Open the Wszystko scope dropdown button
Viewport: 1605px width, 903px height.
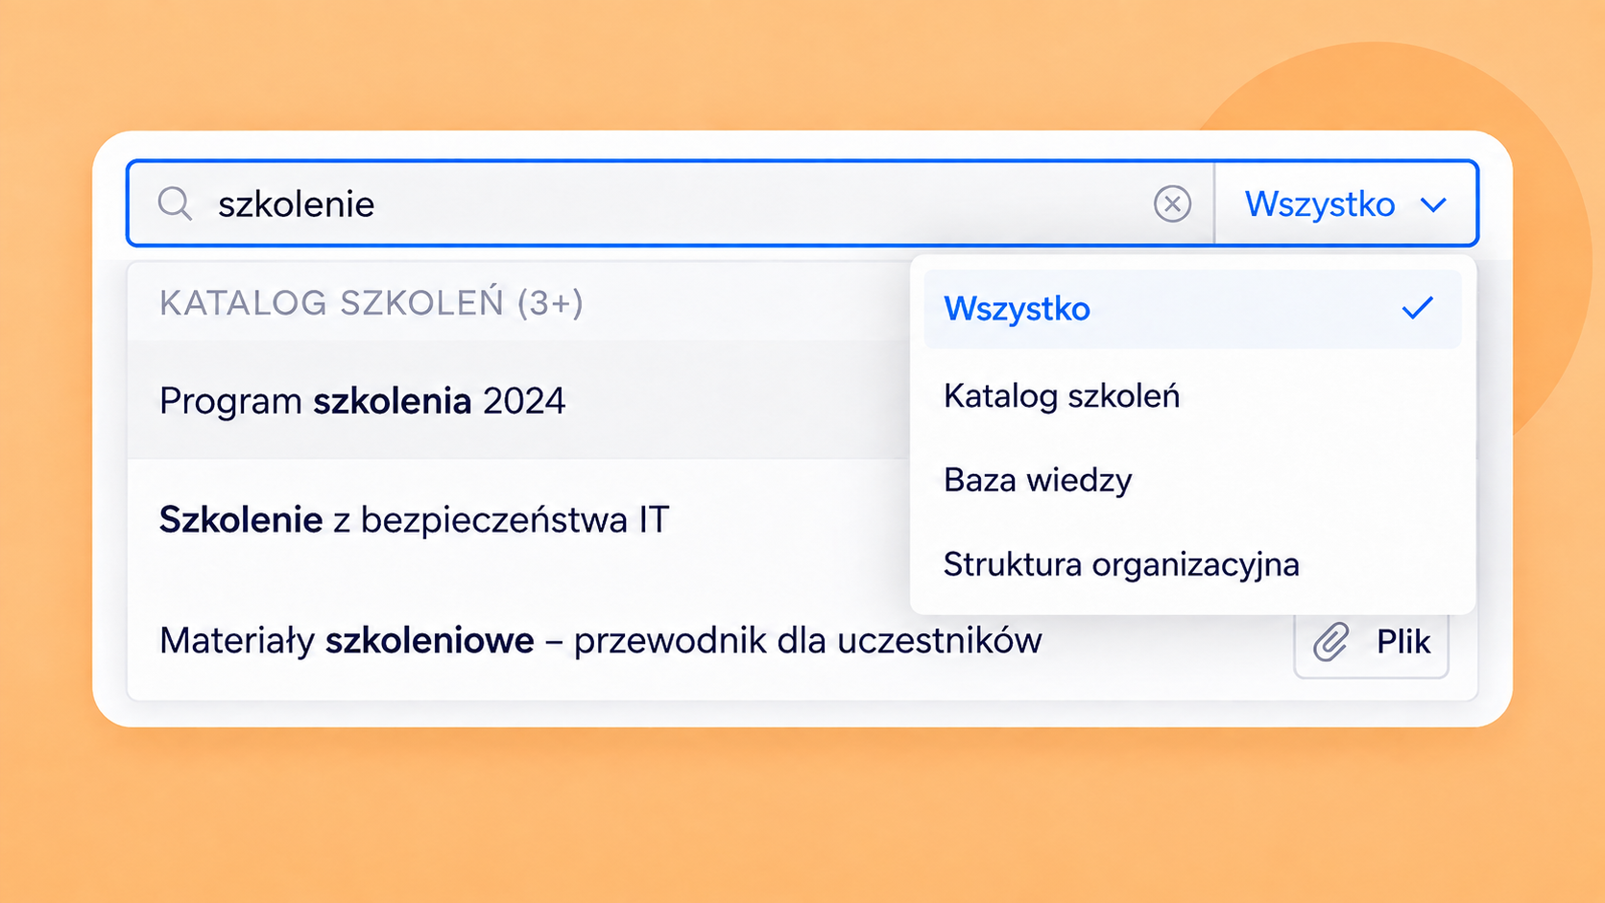1345,203
